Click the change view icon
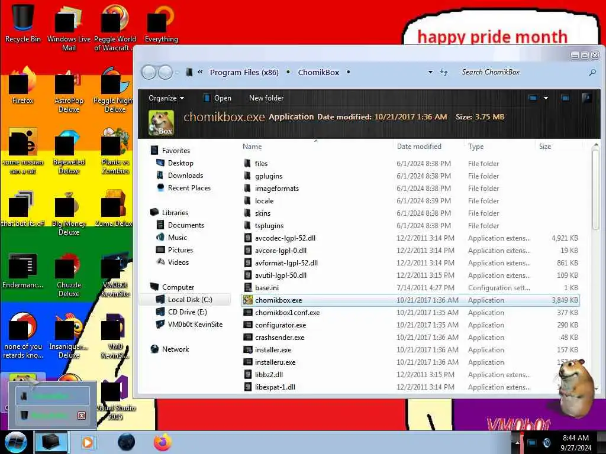Viewport: 606px width, 454px height. pos(533,98)
